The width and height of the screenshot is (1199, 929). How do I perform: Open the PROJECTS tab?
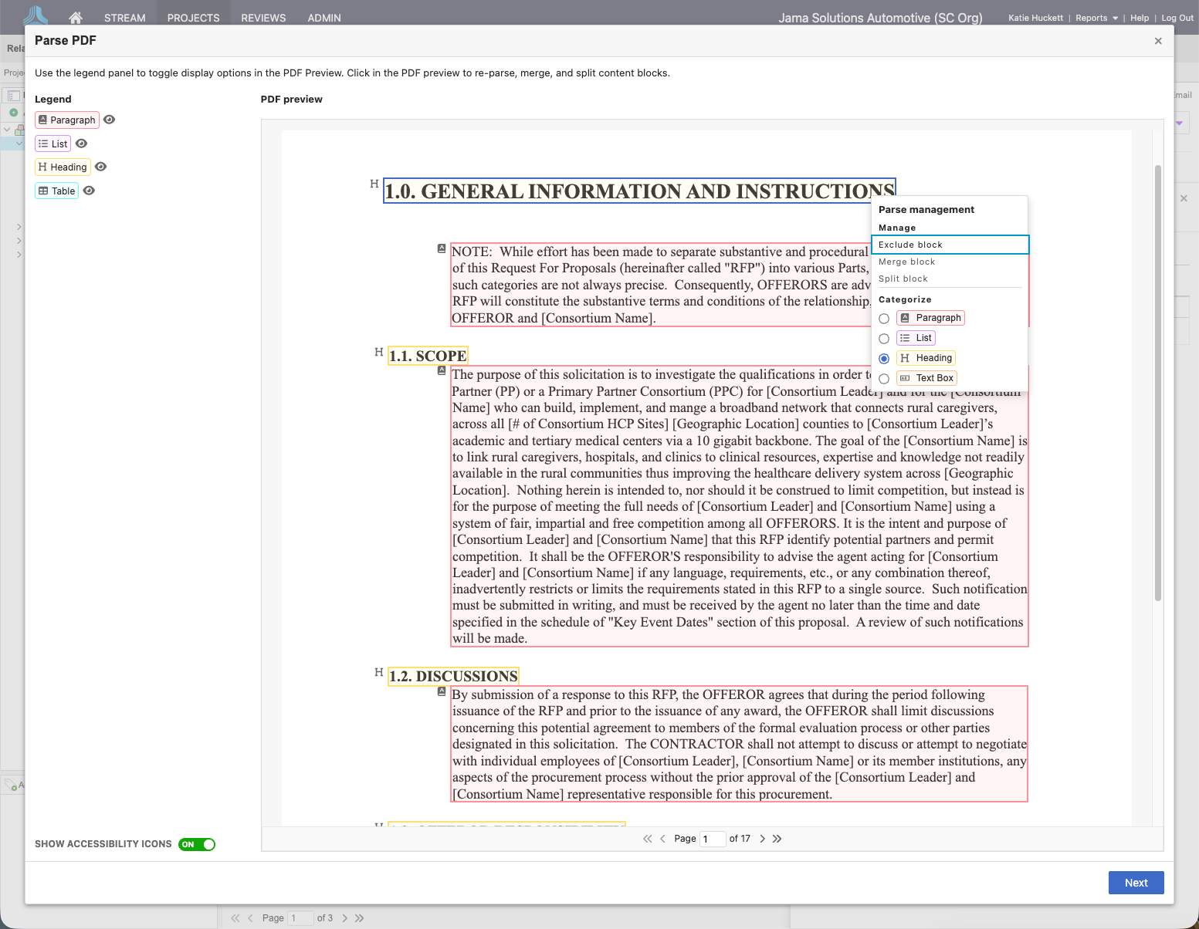click(x=194, y=18)
